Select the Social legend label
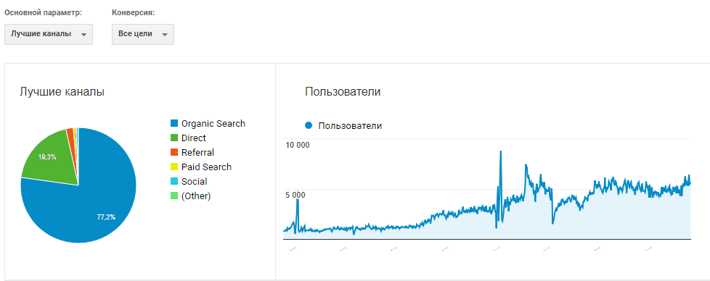710x281 pixels. pos(194,181)
